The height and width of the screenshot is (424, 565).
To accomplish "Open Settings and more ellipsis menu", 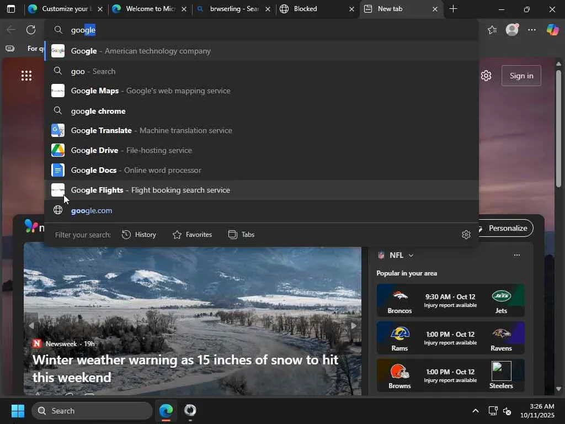I will click(532, 30).
